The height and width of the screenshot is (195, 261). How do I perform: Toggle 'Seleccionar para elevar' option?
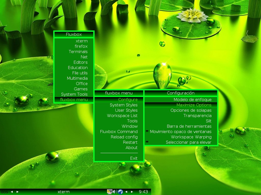[x=181, y=142]
